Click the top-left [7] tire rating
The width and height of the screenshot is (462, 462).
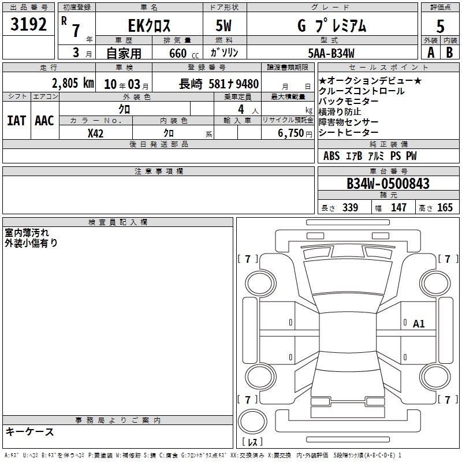coord(248,259)
